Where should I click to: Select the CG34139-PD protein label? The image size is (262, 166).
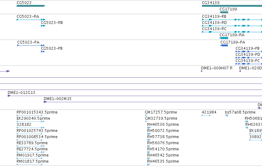pyautogui.click(x=248, y=55)
